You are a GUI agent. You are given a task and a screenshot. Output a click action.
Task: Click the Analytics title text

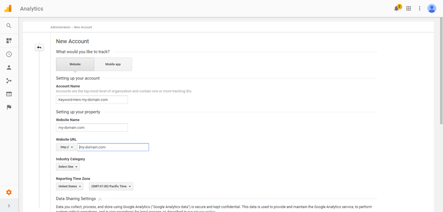click(32, 9)
